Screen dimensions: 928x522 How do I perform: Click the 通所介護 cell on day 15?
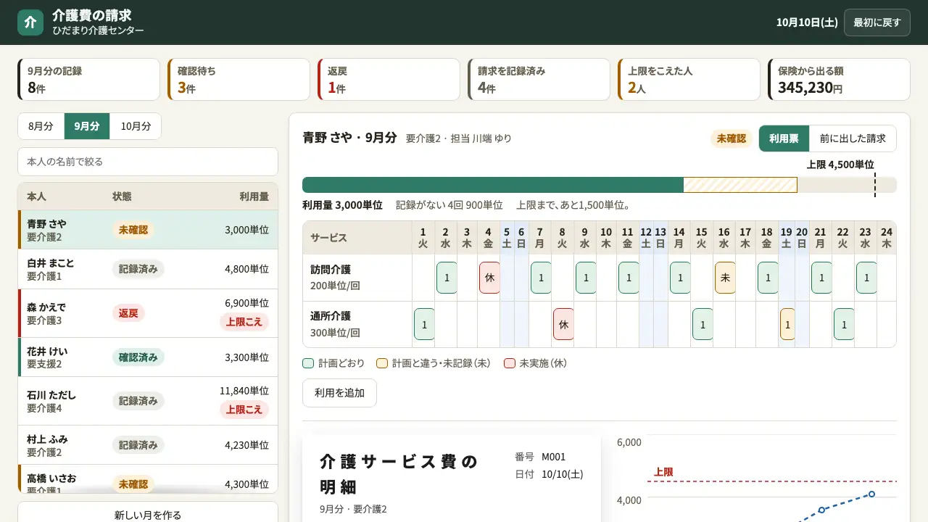click(703, 324)
